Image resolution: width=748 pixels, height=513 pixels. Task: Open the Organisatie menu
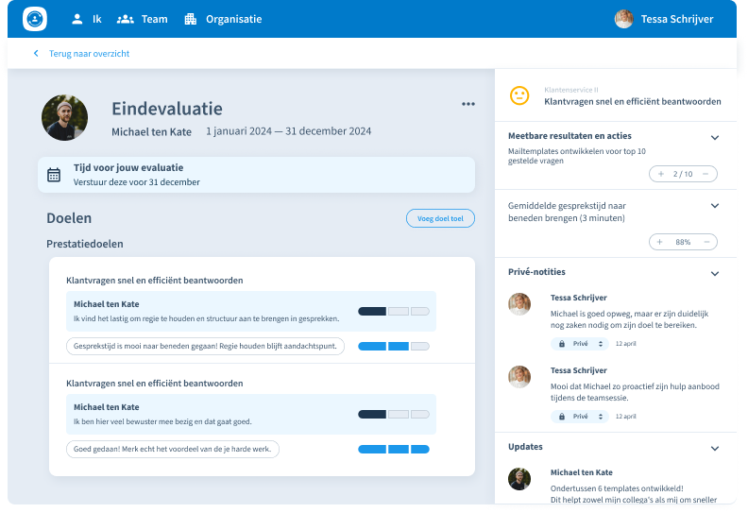click(x=223, y=19)
